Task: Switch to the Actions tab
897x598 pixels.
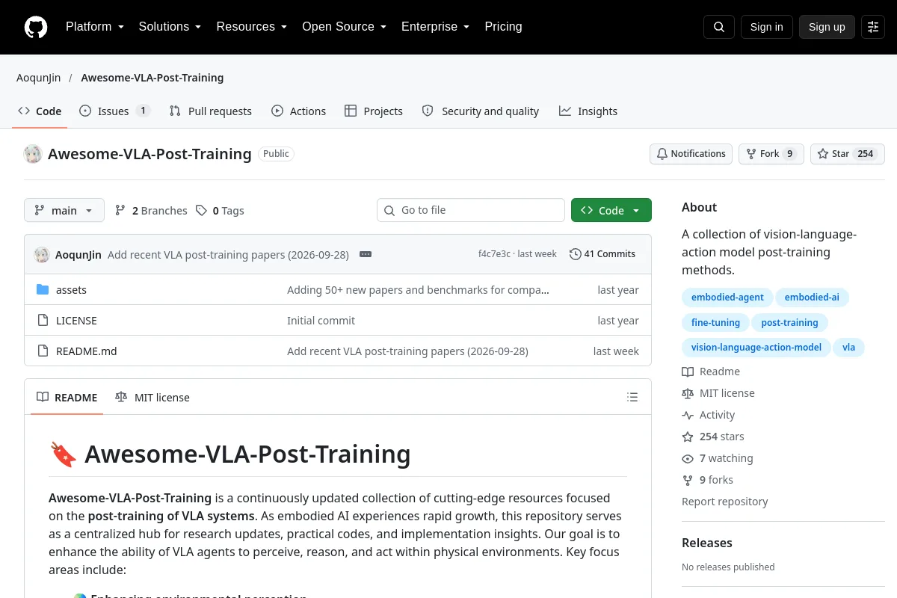Action: coord(299,111)
